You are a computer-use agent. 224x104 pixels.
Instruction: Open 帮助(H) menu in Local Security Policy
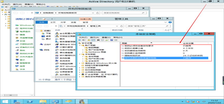(x=118, y=37)
